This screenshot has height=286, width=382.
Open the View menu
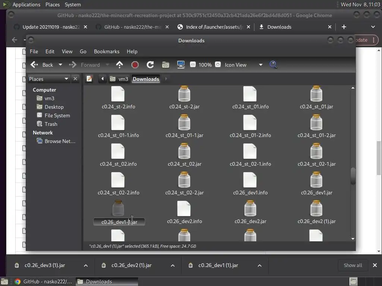[67, 51]
